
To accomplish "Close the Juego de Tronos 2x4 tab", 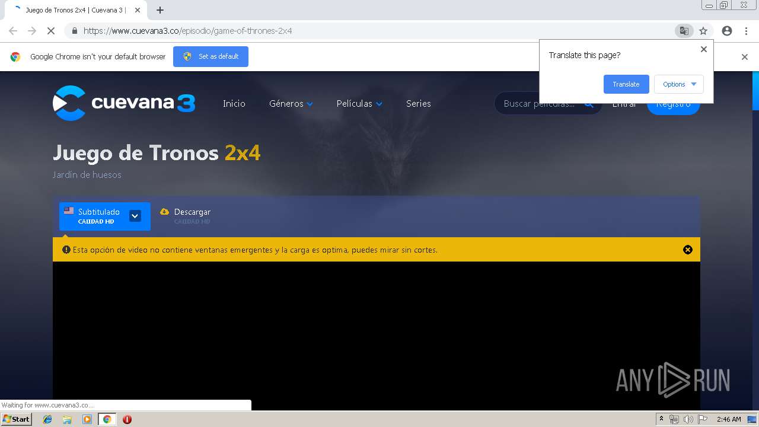I will pos(137,10).
